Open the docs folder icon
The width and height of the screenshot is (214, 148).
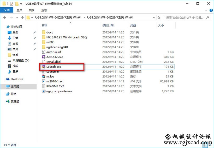44,32
